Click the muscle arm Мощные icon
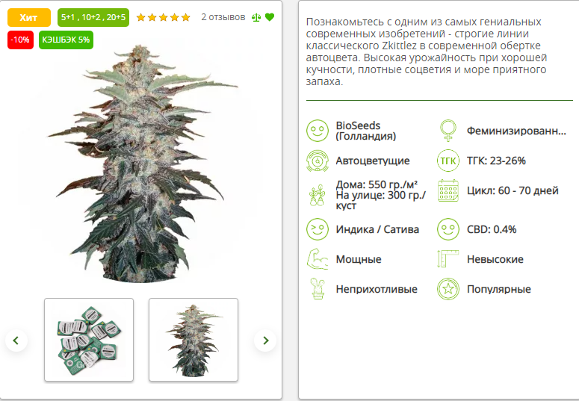The width and height of the screenshot is (579, 401). [x=318, y=259]
